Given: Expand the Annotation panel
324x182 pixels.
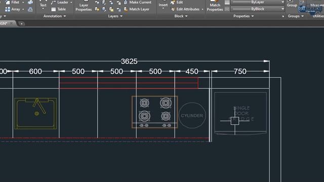Looking at the screenshot, I should tap(55, 16).
